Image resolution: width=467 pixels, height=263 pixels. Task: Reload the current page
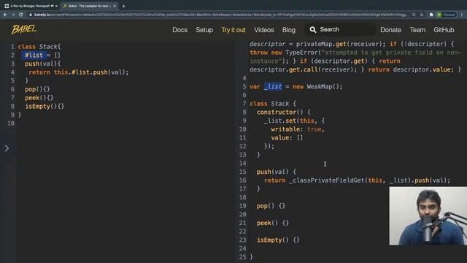click(x=20, y=15)
